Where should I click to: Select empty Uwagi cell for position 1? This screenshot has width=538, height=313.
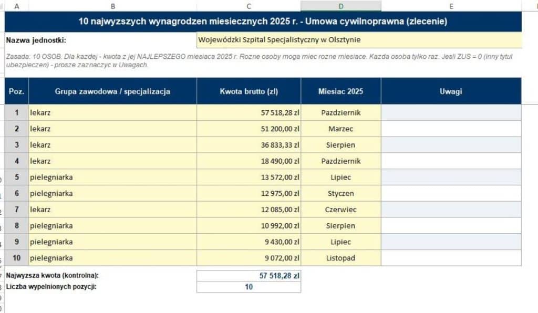coord(451,112)
